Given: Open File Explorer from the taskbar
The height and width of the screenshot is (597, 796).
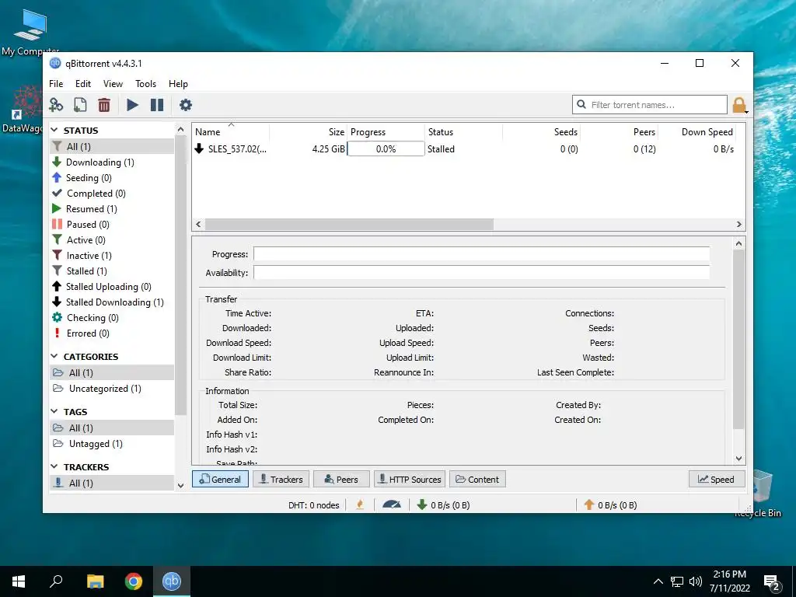Looking at the screenshot, I should 95,581.
